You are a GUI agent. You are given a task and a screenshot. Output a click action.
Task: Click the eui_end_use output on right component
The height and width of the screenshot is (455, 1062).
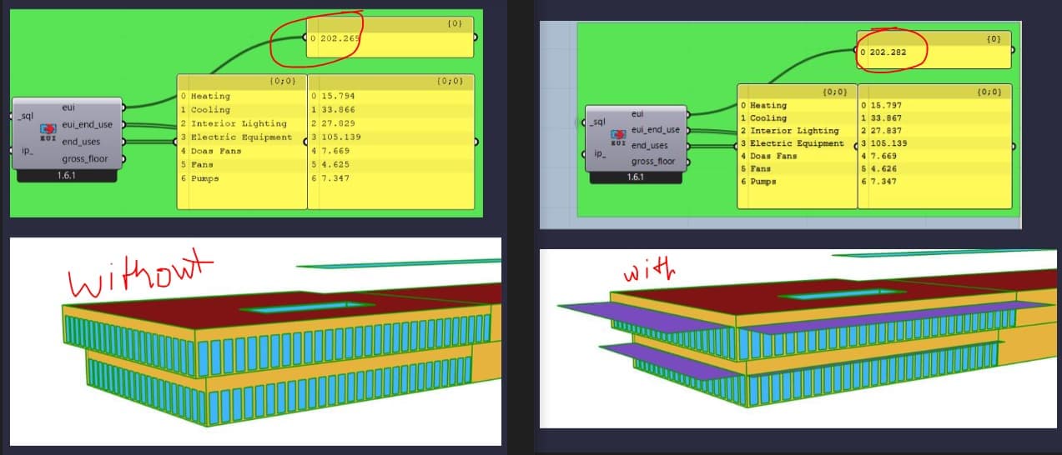pyautogui.click(x=655, y=130)
